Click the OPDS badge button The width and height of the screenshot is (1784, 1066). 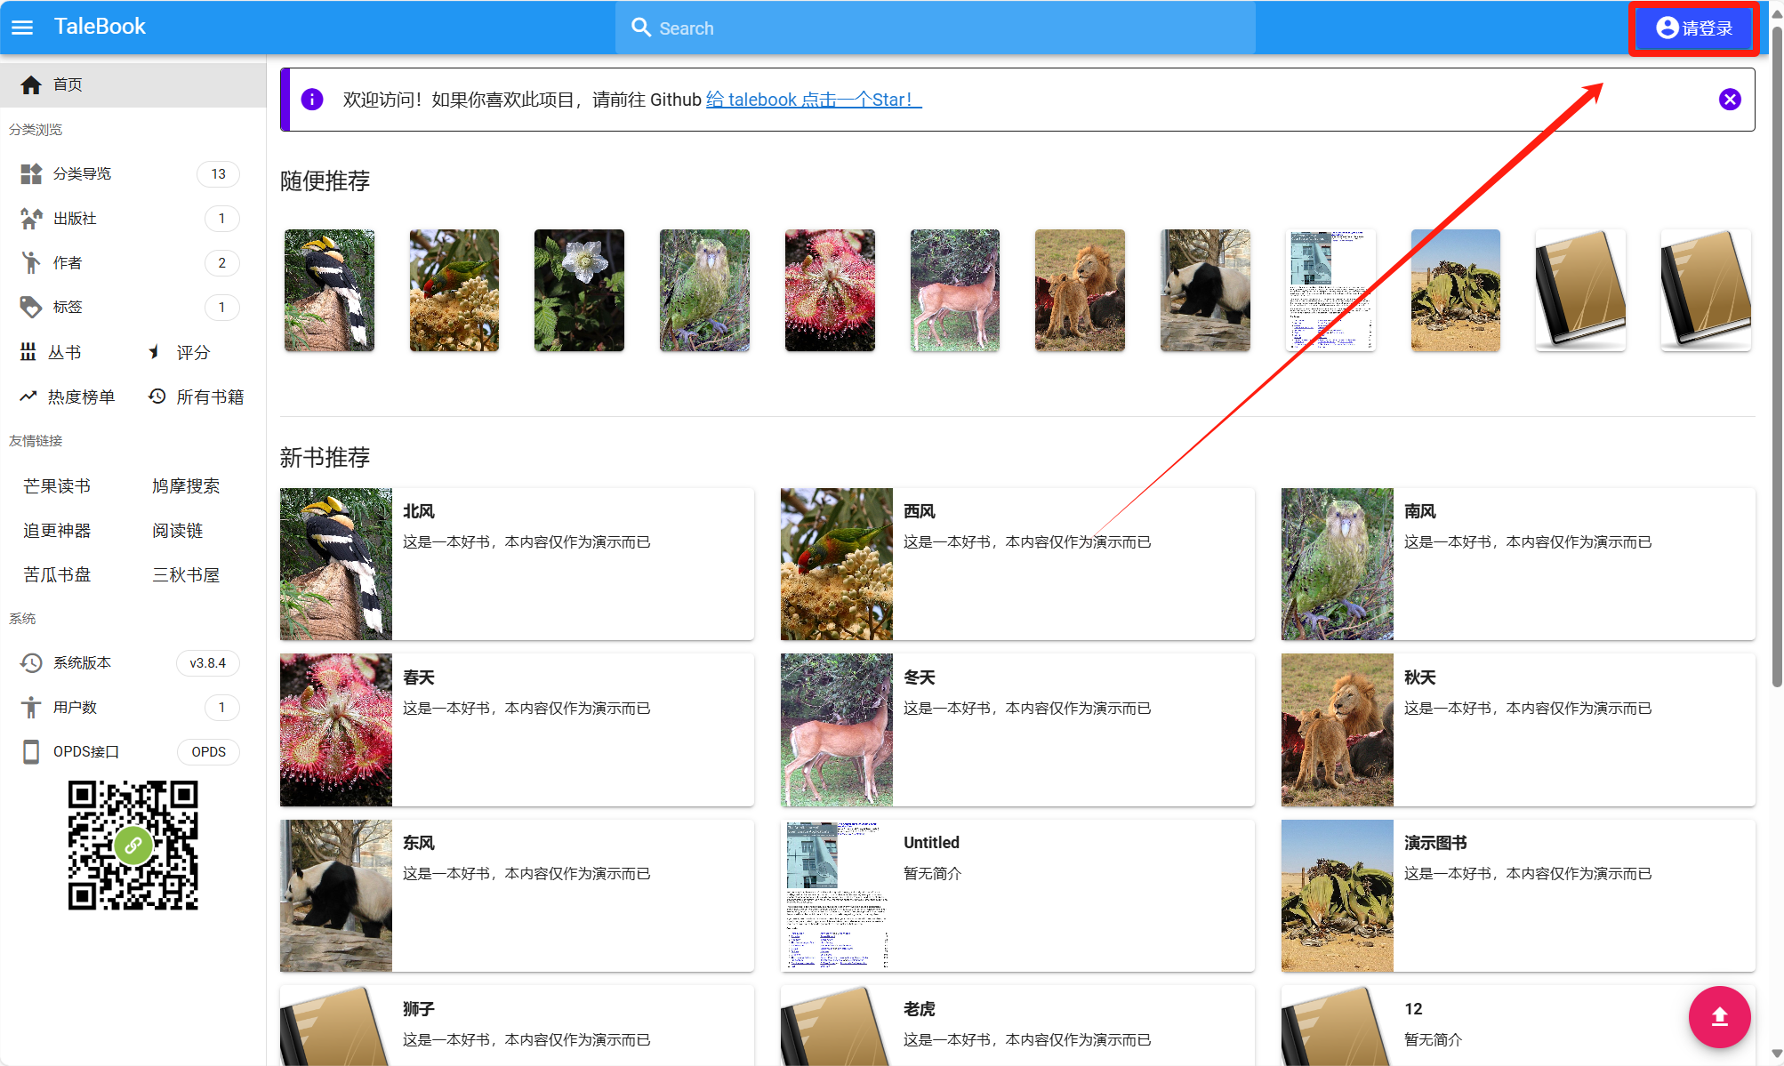pos(208,752)
